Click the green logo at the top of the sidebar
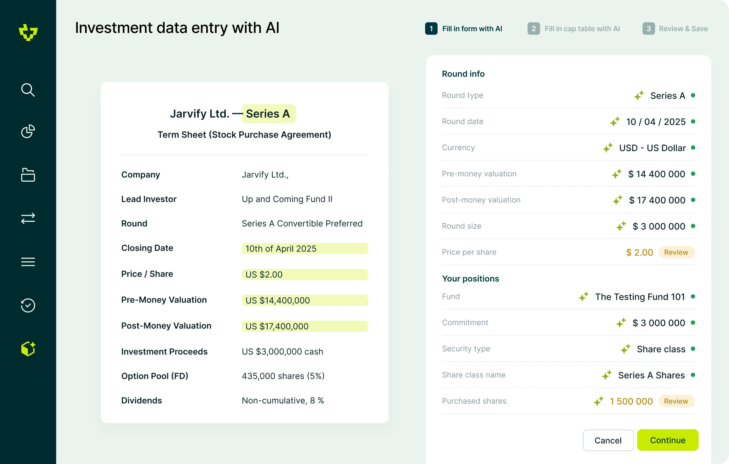Image resolution: width=729 pixels, height=464 pixels. click(x=28, y=32)
